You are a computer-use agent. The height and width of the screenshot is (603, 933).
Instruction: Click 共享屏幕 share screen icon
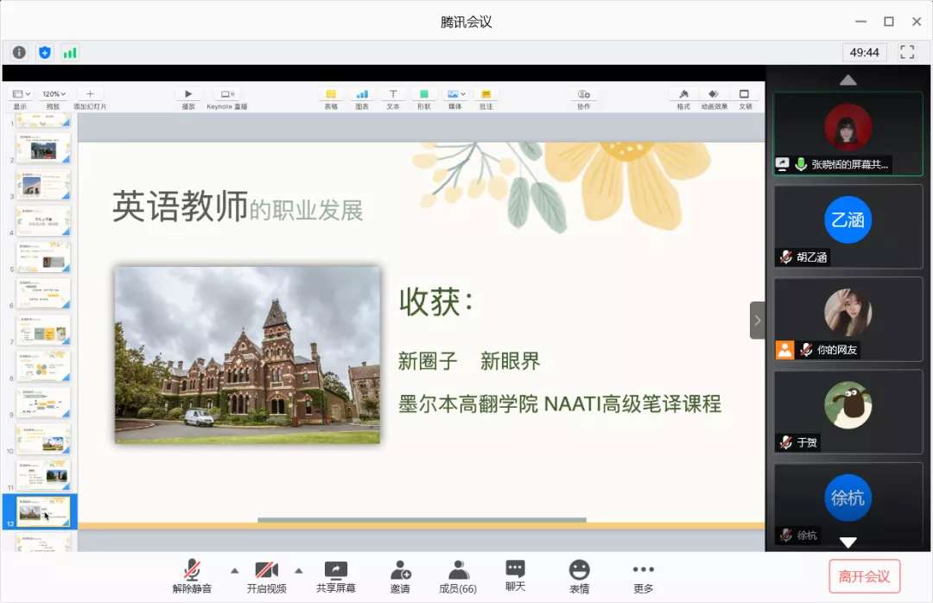tap(335, 576)
